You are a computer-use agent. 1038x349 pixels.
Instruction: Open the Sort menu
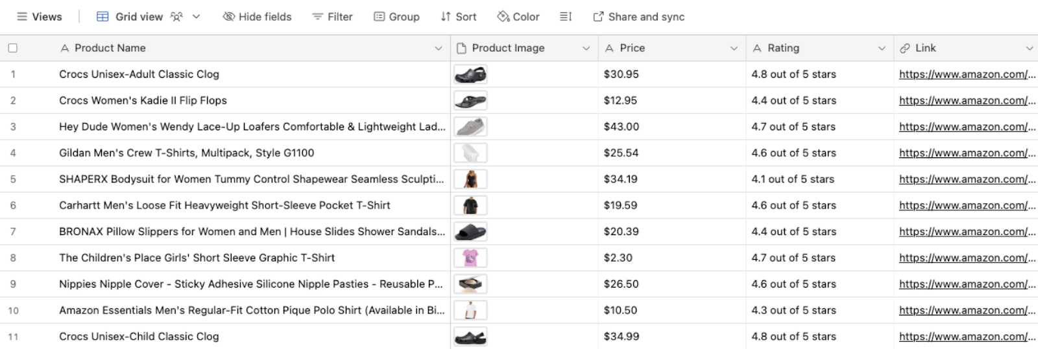[x=458, y=17]
